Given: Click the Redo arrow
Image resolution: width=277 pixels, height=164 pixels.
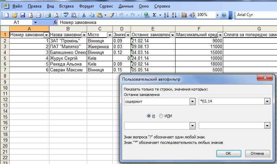Looking at the screenshot, I should click(133, 15).
